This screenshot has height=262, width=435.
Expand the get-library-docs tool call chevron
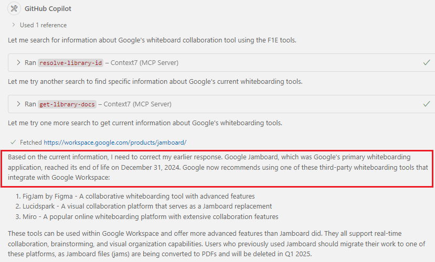18,104
